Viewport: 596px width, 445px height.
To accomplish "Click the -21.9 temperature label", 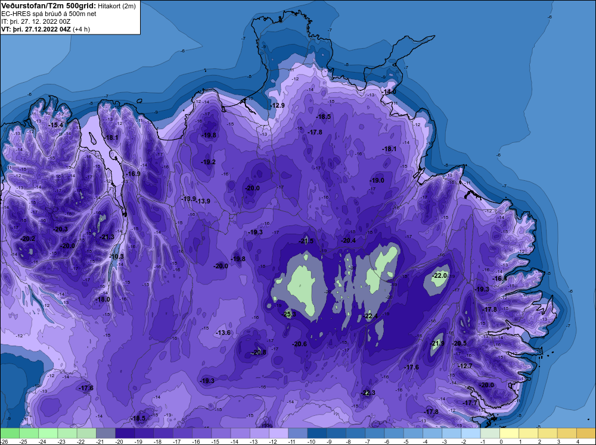I will coord(437,343).
